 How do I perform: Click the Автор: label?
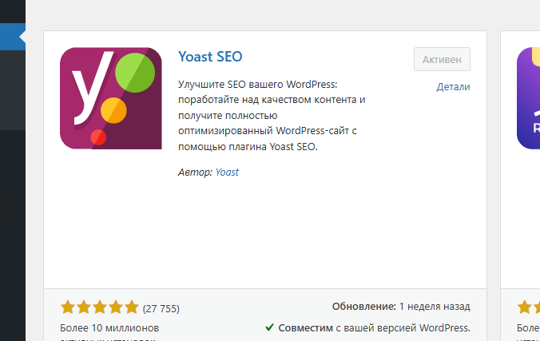pos(195,172)
